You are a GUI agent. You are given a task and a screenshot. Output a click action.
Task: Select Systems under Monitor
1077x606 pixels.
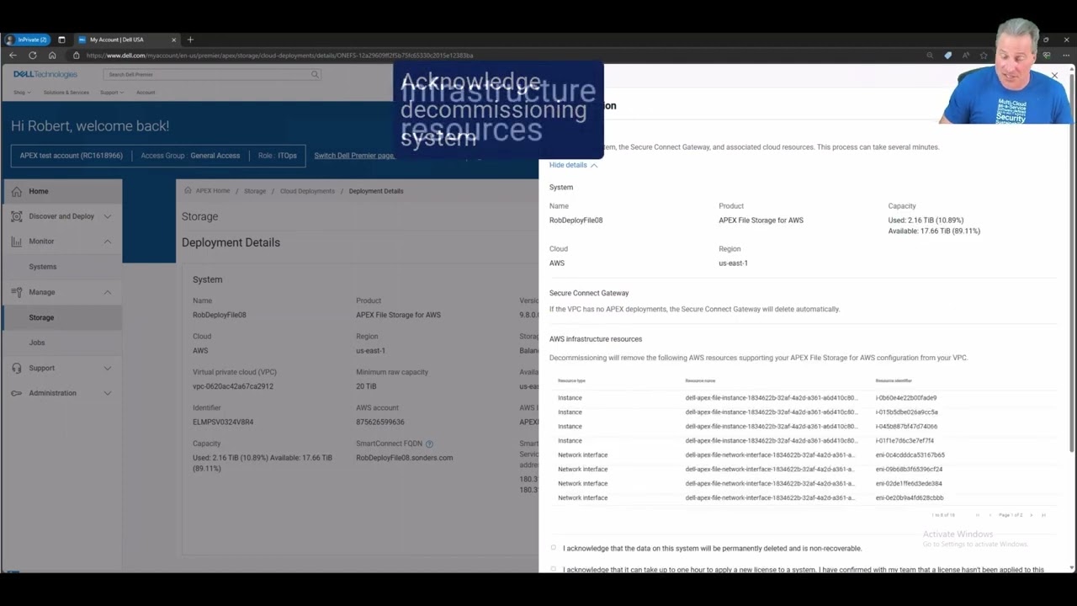click(43, 267)
